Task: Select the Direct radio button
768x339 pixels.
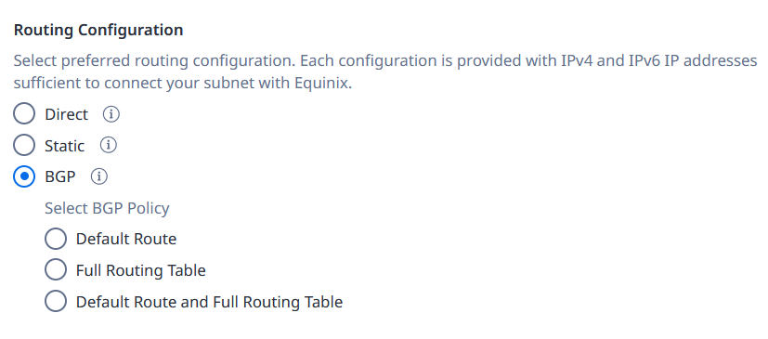Action: pos(24,114)
